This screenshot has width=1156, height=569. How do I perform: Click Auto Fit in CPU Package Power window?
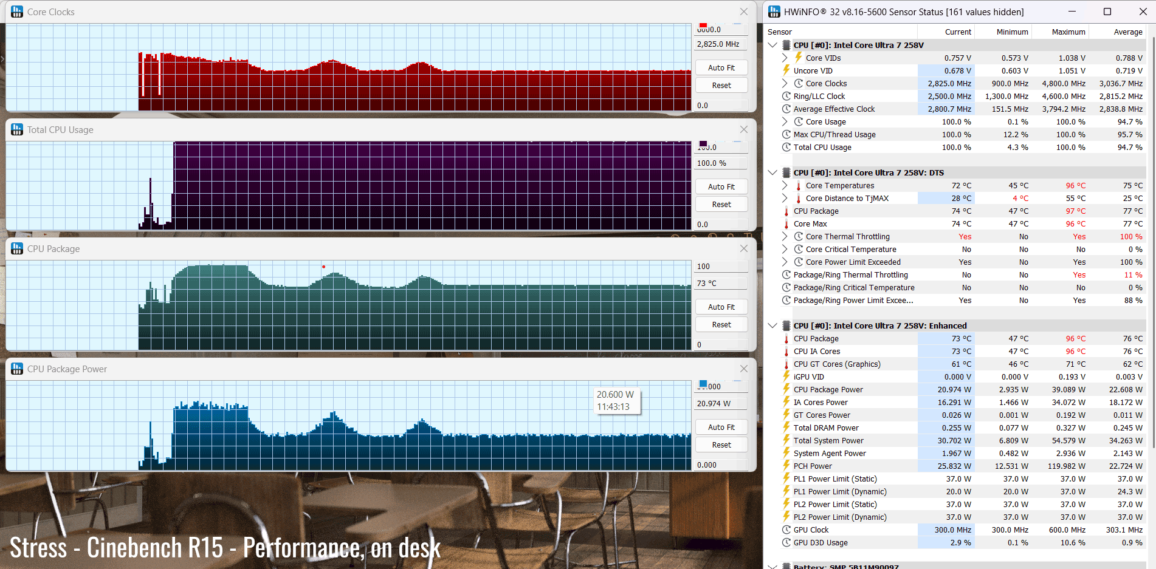click(721, 427)
